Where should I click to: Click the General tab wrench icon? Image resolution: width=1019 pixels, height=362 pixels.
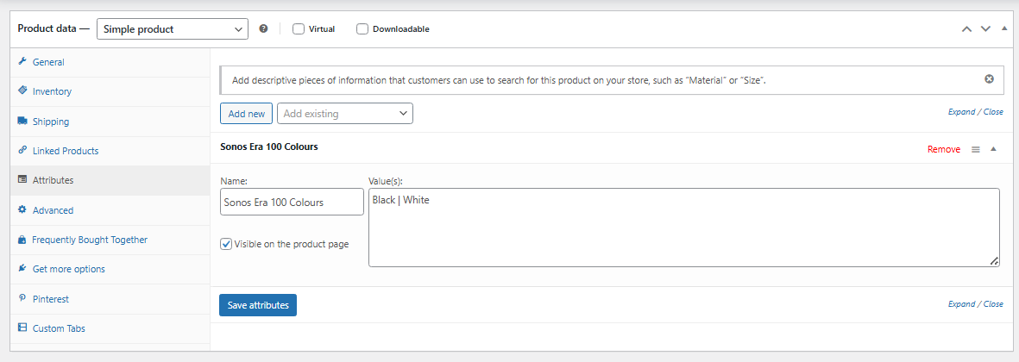tap(22, 62)
